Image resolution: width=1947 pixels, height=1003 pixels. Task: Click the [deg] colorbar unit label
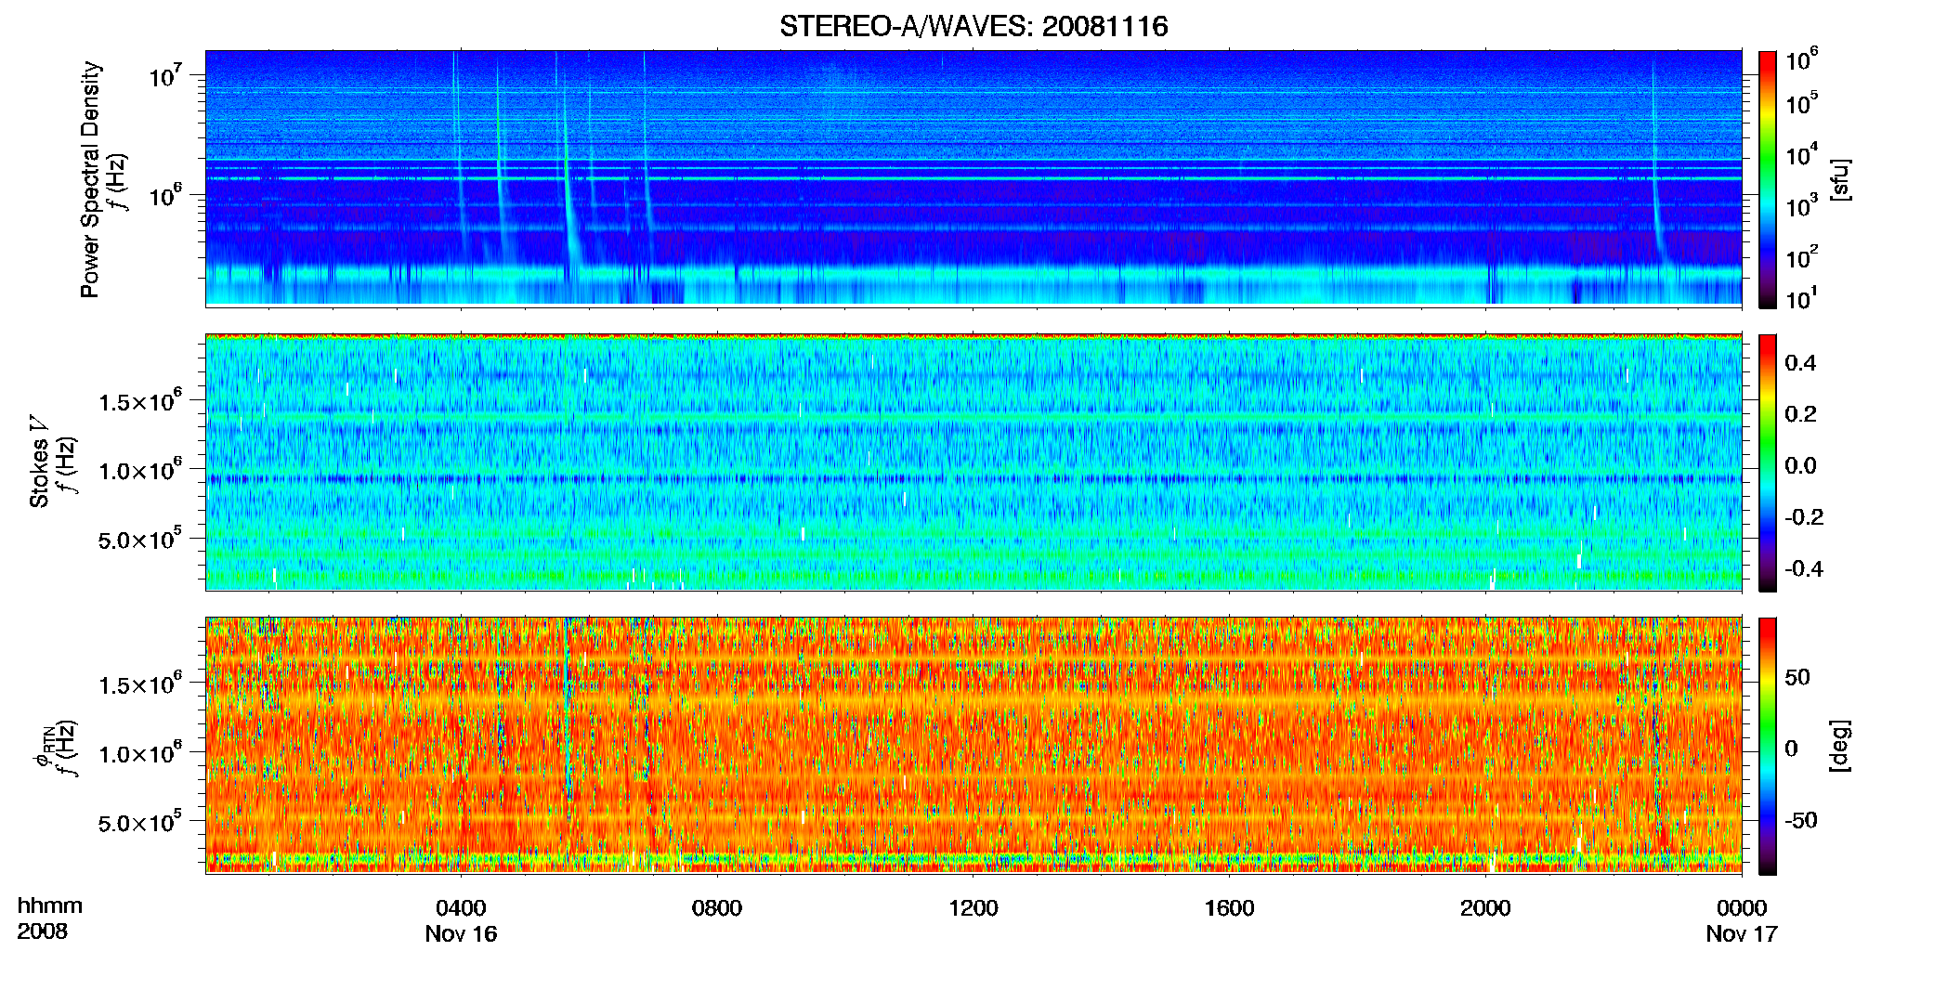pyautogui.click(x=1841, y=746)
